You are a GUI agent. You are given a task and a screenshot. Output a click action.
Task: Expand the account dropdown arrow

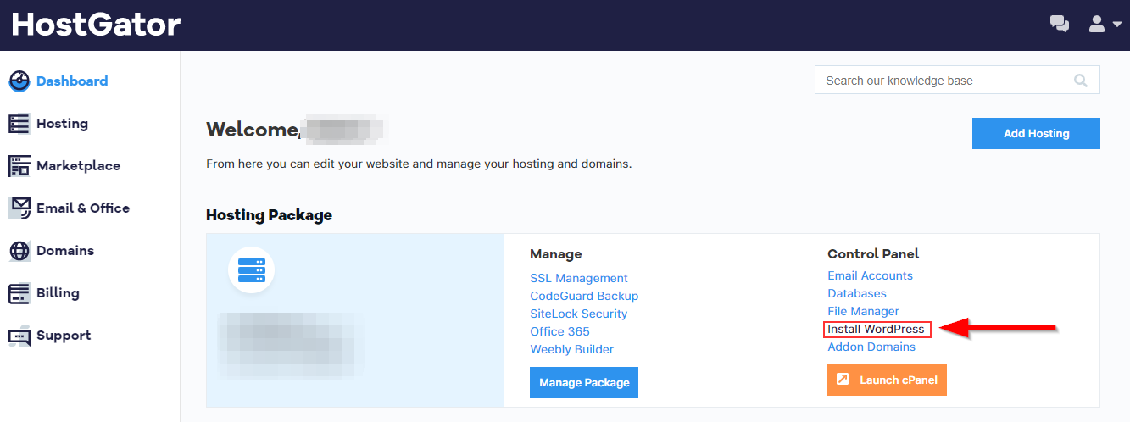tap(1116, 25)
